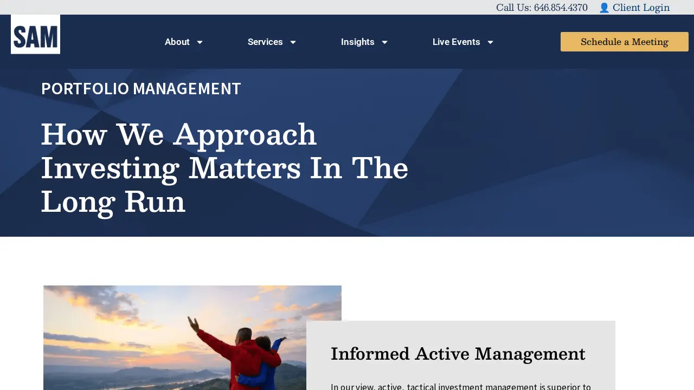Image resolution: width=694 pixels, height=390 pixels.
Task: Open the Live Events menu item
Action: tap(457, 42)
